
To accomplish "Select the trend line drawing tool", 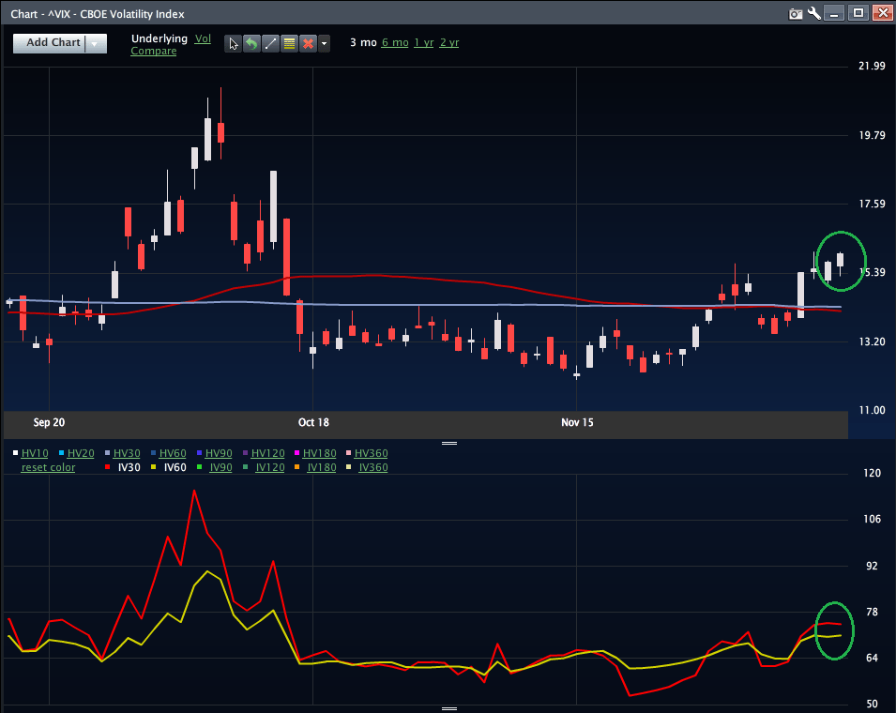I will [x=270, y=43].
